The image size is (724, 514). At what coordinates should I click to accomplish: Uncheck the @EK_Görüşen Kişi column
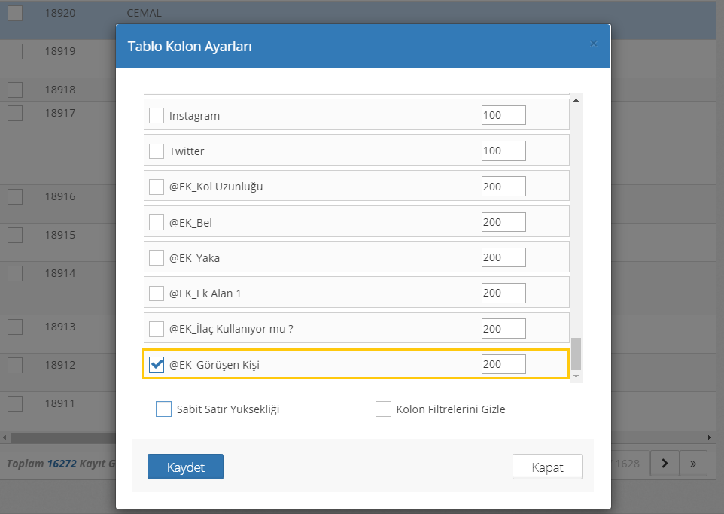(x=157, y=365)
